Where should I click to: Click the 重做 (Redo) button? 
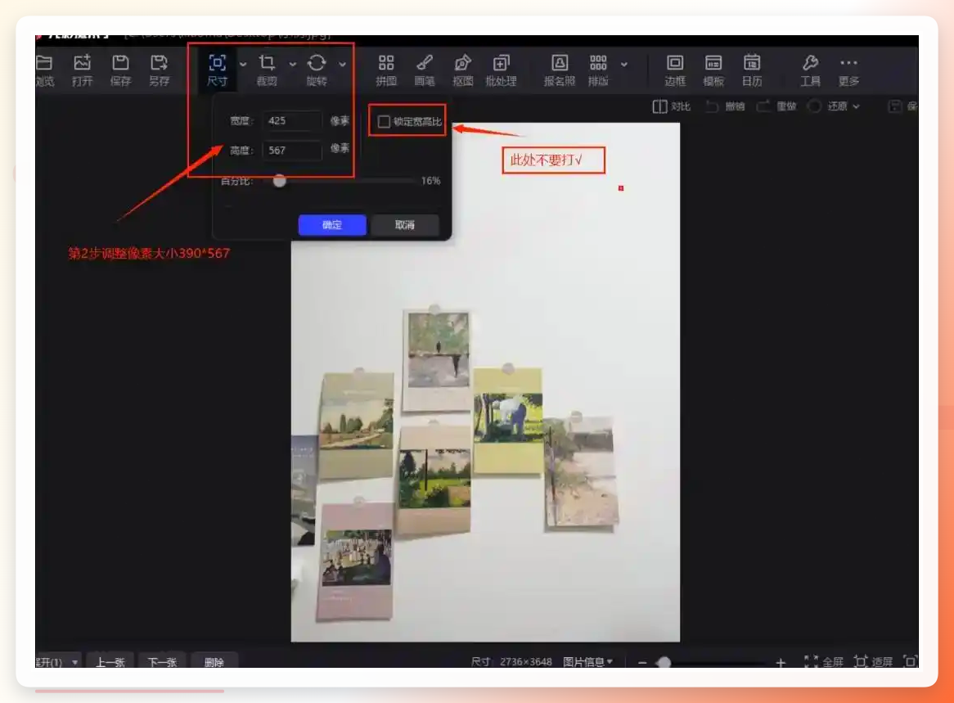tap(777, 106)
